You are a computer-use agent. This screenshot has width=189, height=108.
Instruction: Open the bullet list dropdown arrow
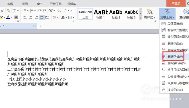point(28,11)
